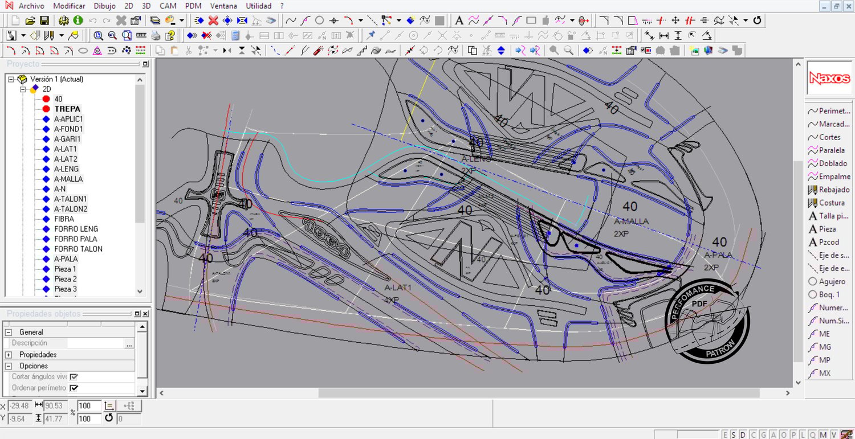Select Costura in the right panel
Screen dimensions: 855x439
click(x=831, y=203)
